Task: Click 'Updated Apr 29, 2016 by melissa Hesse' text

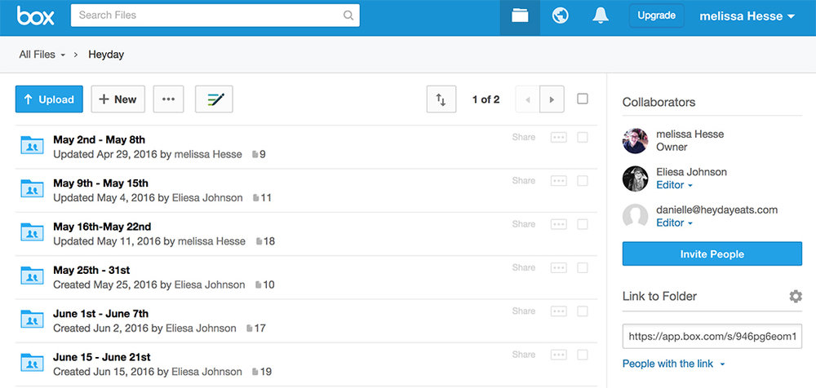Action: [147, 155]
